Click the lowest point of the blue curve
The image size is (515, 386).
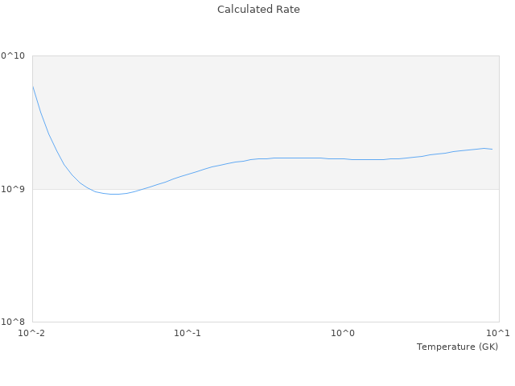tap(114, 194)
